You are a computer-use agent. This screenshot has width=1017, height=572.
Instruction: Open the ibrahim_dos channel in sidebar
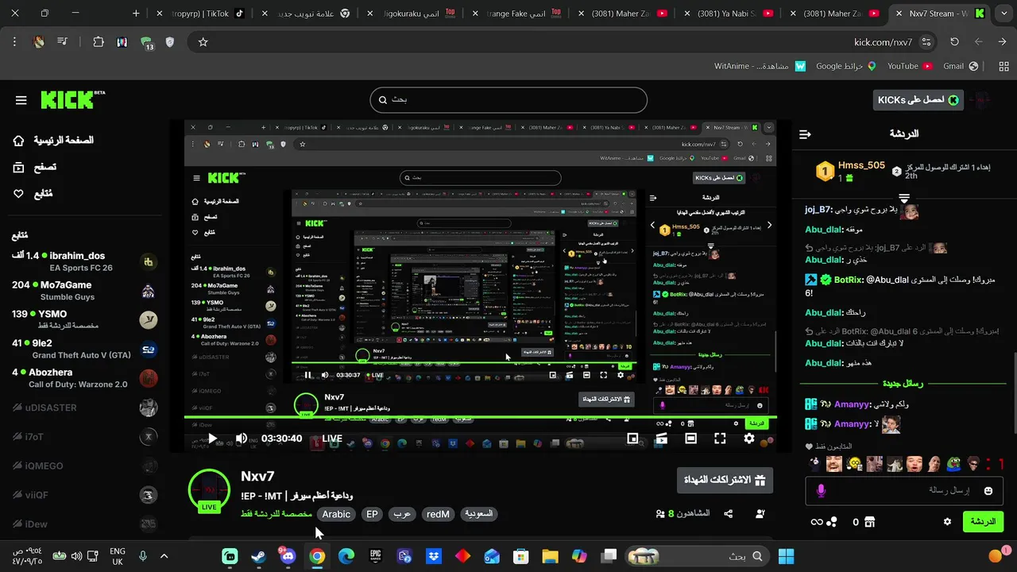click(84, 261)
